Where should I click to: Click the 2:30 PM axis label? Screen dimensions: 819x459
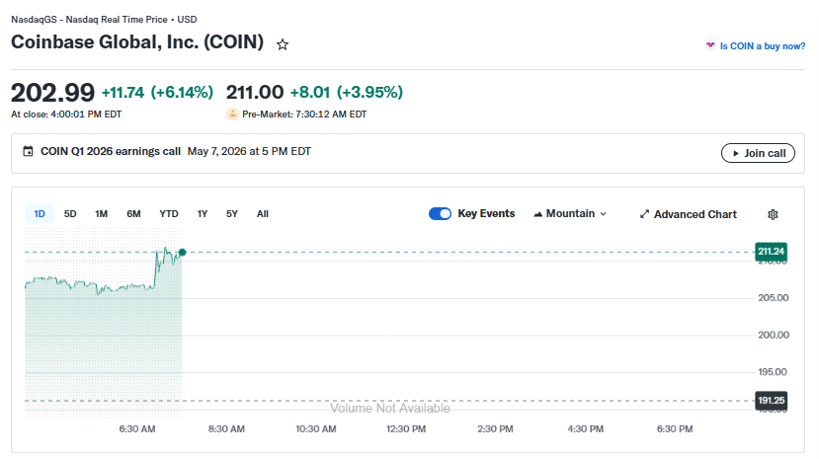[x=495, y=428]
